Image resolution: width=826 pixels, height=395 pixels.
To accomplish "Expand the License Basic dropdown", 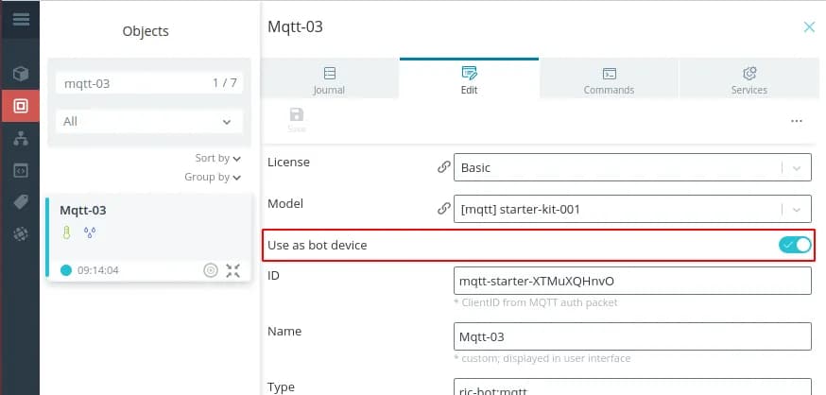I will 797,167.
